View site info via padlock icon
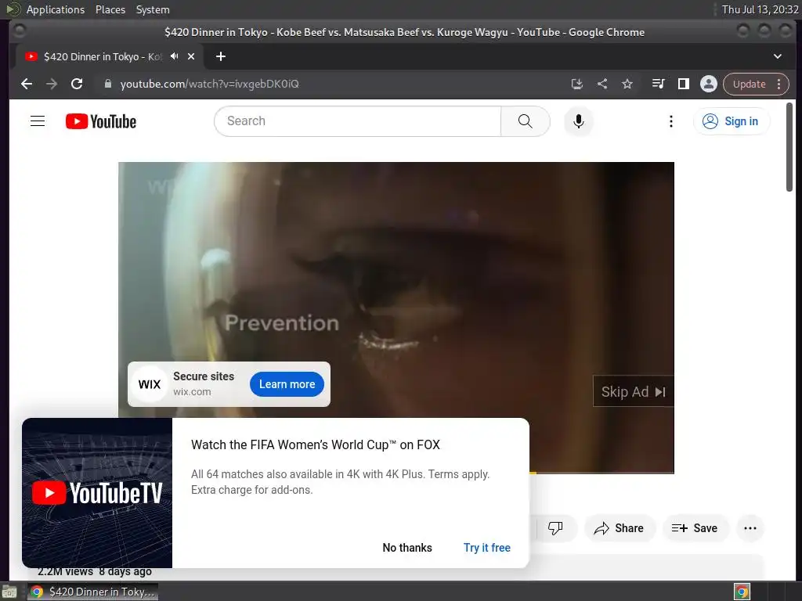 (107, 84)
